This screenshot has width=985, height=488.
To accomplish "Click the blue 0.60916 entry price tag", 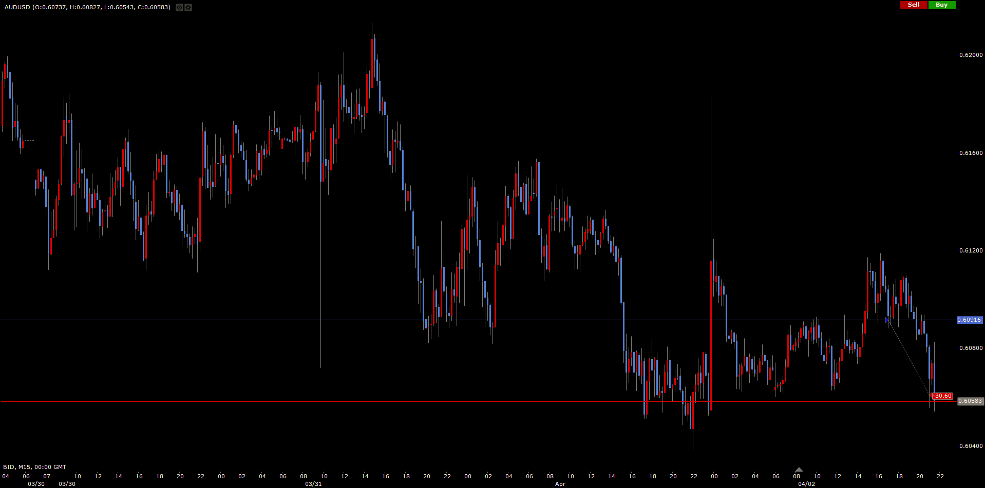I will tap(969, 320).
